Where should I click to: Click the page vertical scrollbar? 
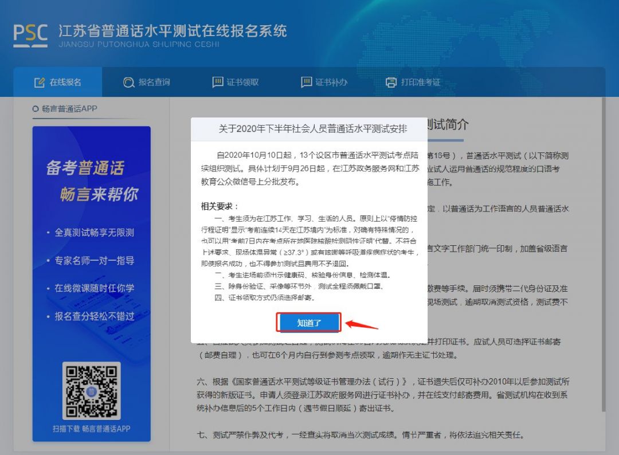[603, 254]
